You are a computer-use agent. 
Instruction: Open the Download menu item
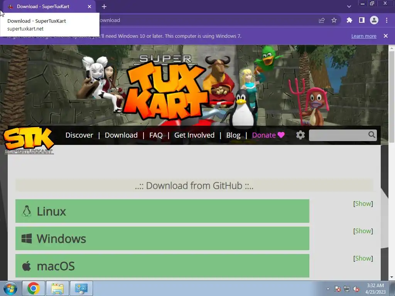point(121,135)
